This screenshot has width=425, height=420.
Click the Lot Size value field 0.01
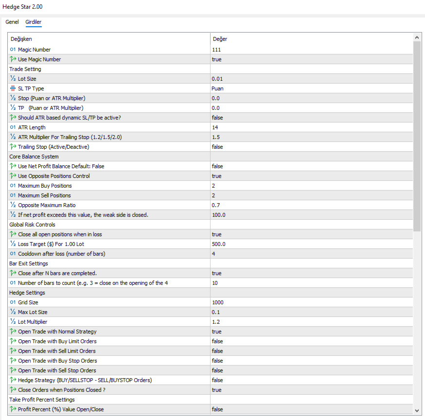218,79
